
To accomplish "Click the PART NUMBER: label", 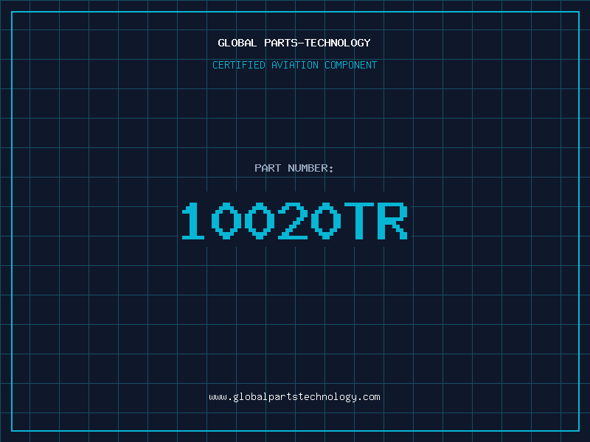I will tap(294, 168).
